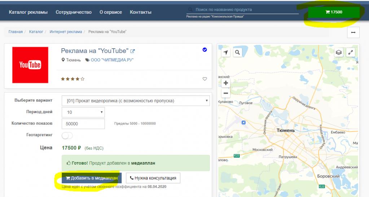The image size is (369, 197).
Task: Open the Выберите вариант dropdown
Action: [x=136, y=101]
